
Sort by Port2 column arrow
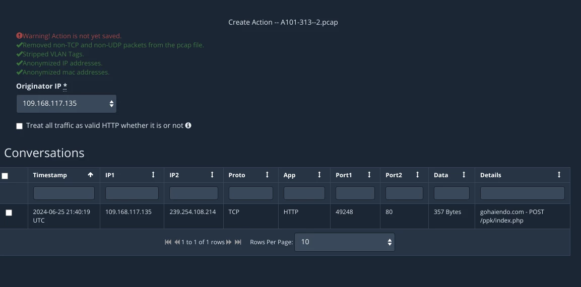[417, 175]
